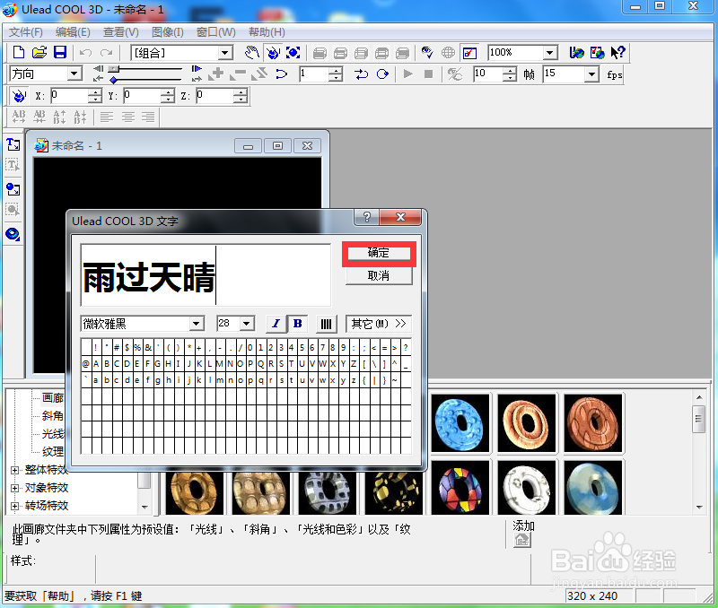Open 微软雅黑 font dropdown
The image size is (718, 608).
tap(196, 324)
